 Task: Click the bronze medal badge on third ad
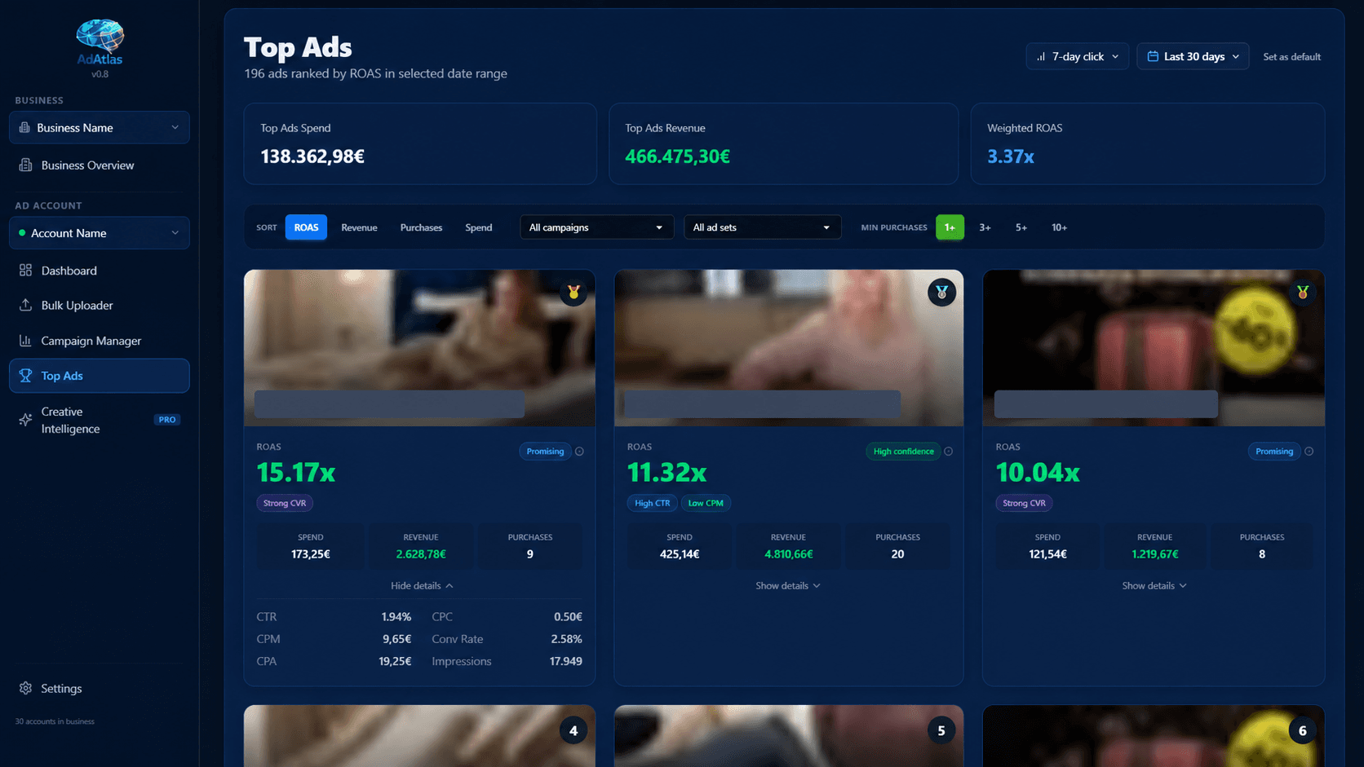(1303, 292)
